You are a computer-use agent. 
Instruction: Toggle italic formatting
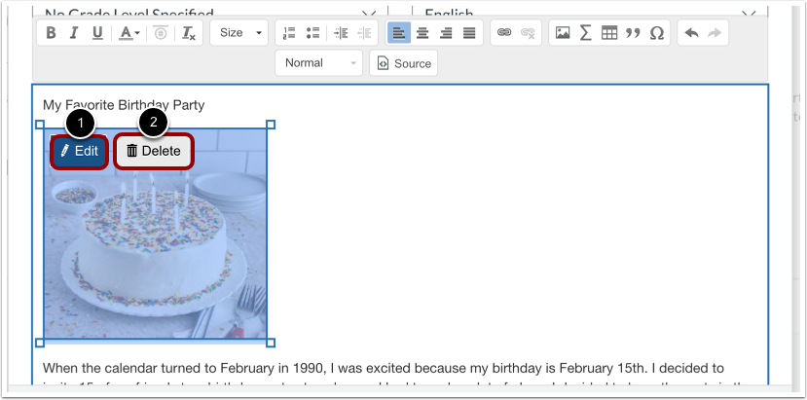(74, 33)
